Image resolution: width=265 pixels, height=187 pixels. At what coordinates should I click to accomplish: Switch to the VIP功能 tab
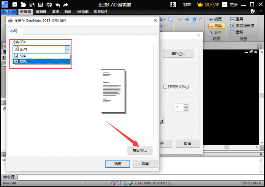point(83,12)
